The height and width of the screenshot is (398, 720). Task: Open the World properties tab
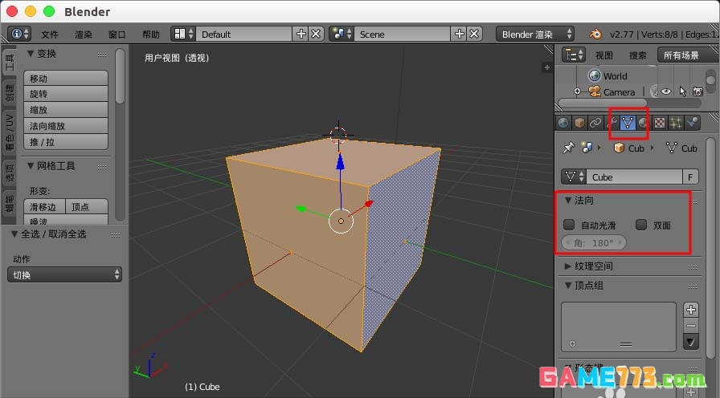point(563,123)
